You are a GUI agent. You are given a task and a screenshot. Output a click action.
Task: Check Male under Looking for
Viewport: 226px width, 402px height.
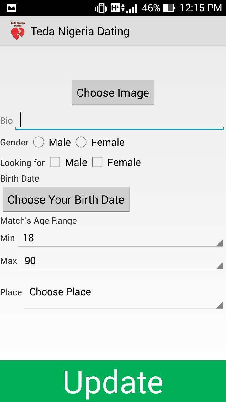55,162
